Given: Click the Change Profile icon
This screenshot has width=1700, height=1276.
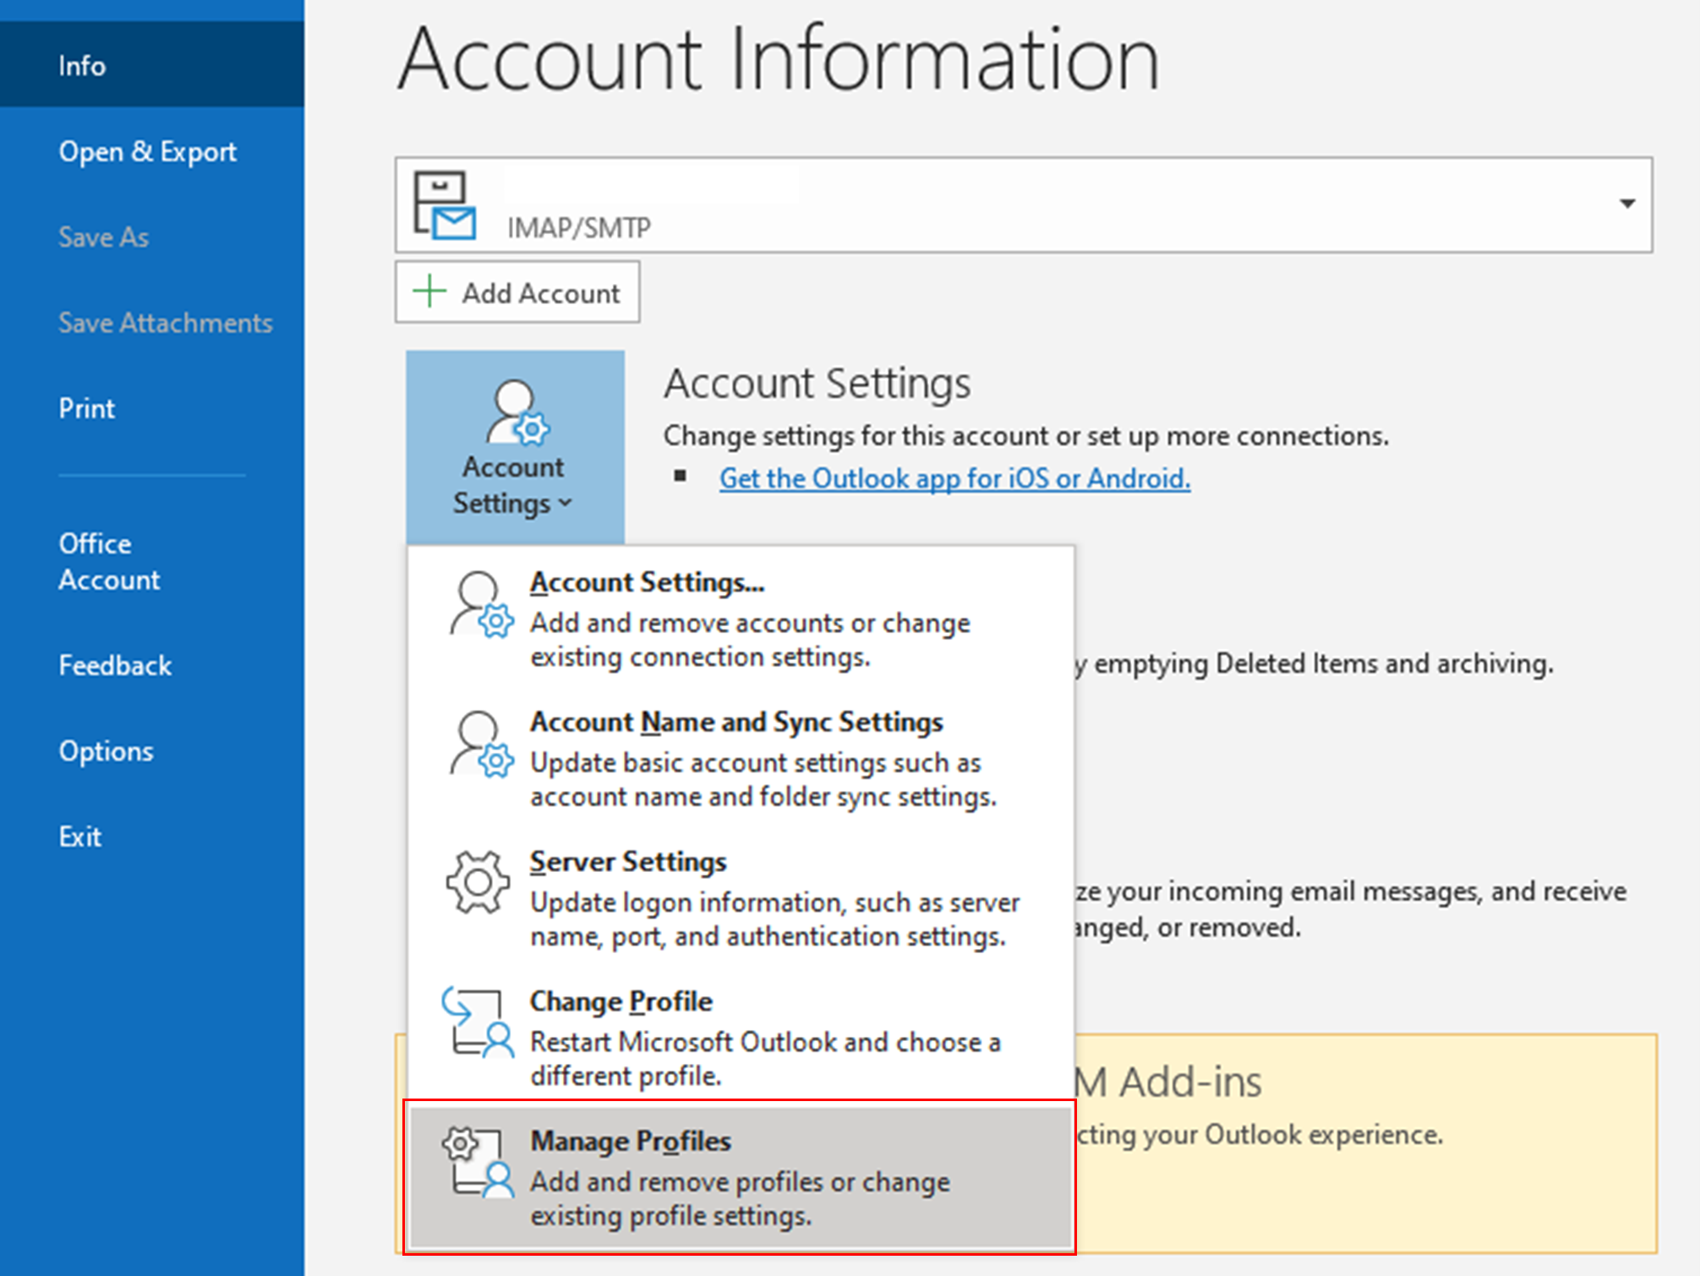Looking at the screenshot, I should 478,1022.
